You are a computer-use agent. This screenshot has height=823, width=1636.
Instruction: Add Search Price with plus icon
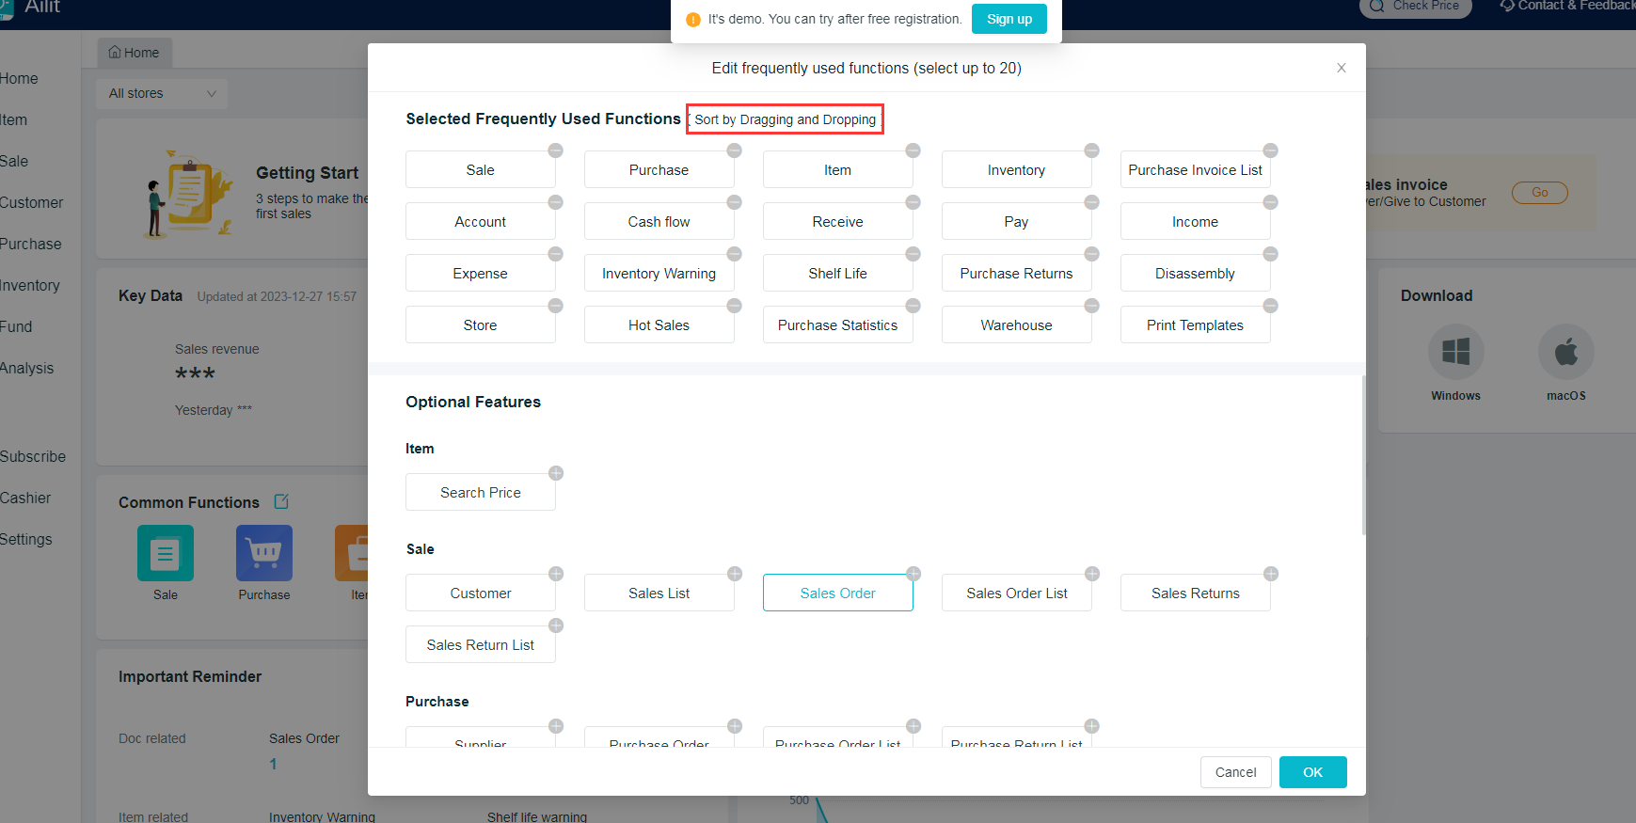coord(556,473)
